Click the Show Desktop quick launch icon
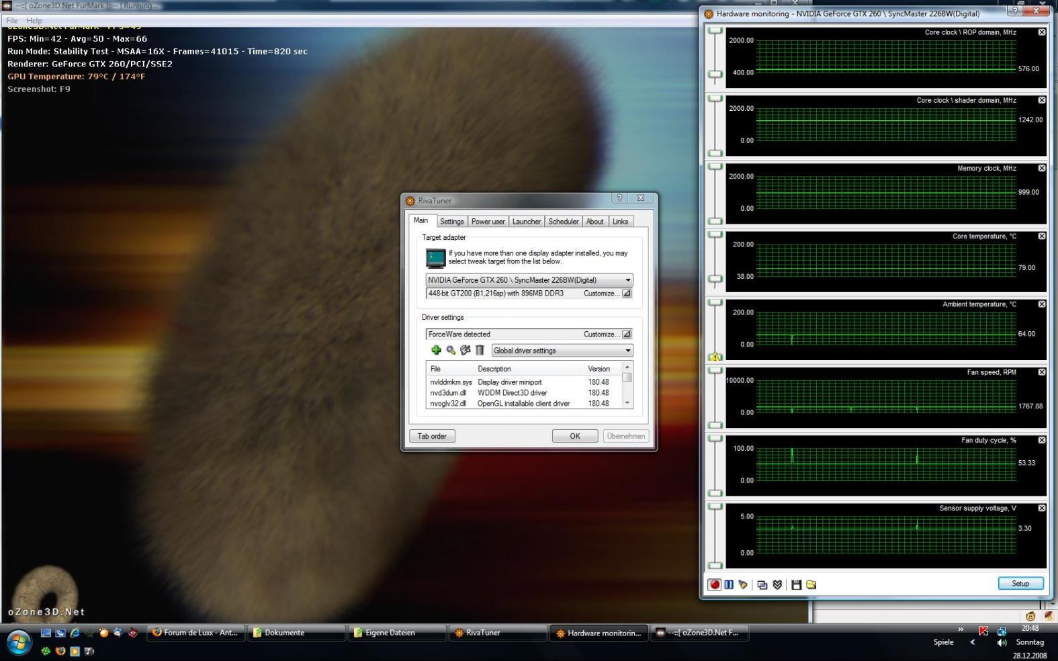1058x661 pixels. (x=46, y=633)
